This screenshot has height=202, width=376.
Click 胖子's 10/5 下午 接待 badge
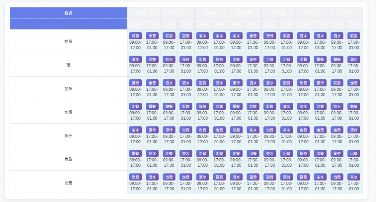[354, 130]
